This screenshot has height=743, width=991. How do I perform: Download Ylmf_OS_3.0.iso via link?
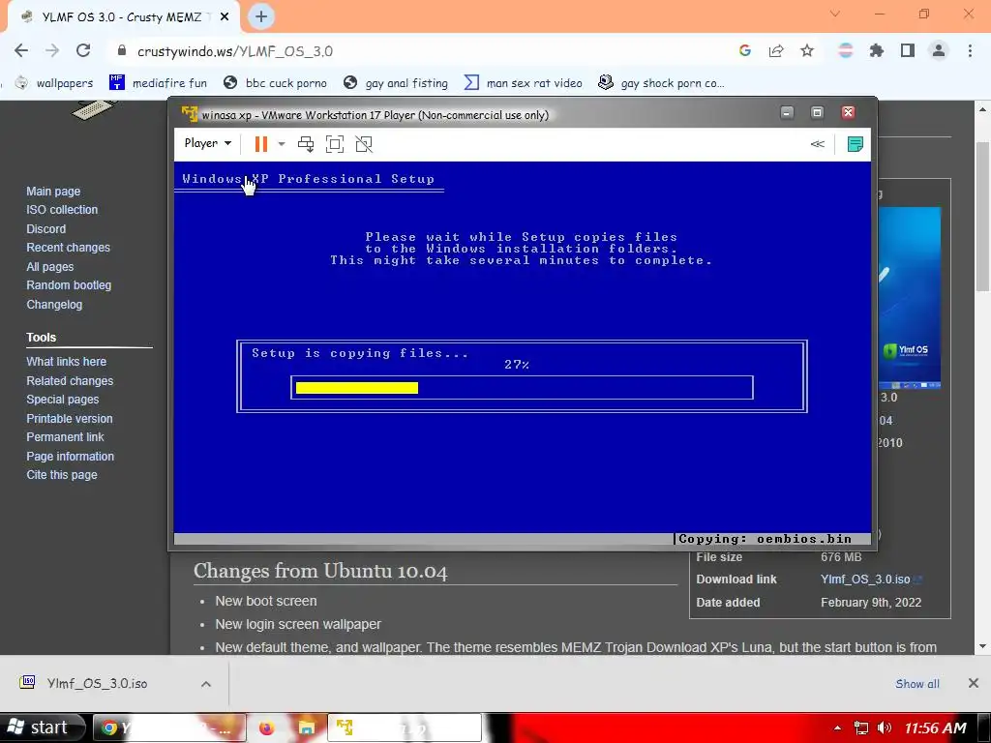pyautogui.click(x=865, y=580)
